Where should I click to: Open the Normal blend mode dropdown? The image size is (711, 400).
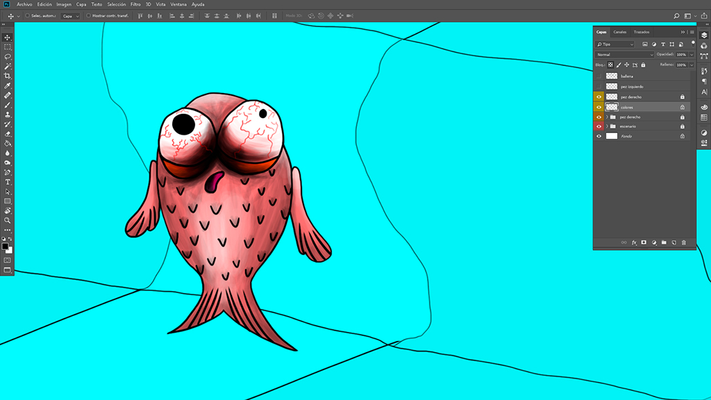(x=624, y=54)
